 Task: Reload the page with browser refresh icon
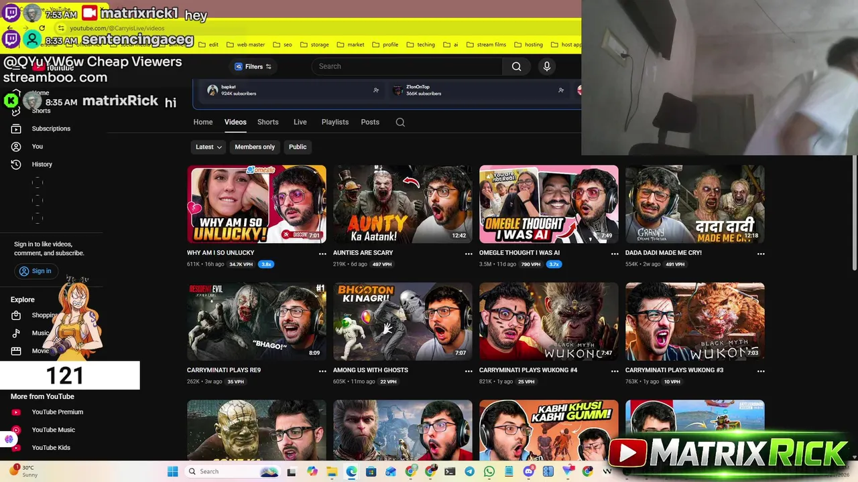tap(42, 28)
